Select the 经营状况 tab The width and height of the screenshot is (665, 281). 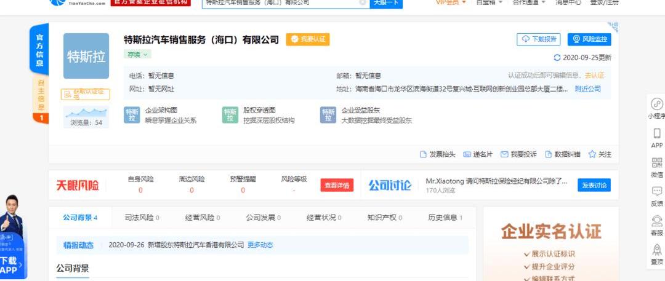point(324,218)
